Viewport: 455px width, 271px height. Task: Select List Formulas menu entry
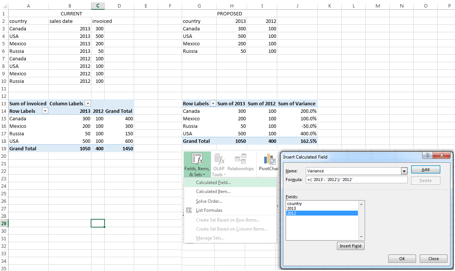point(230,210)
